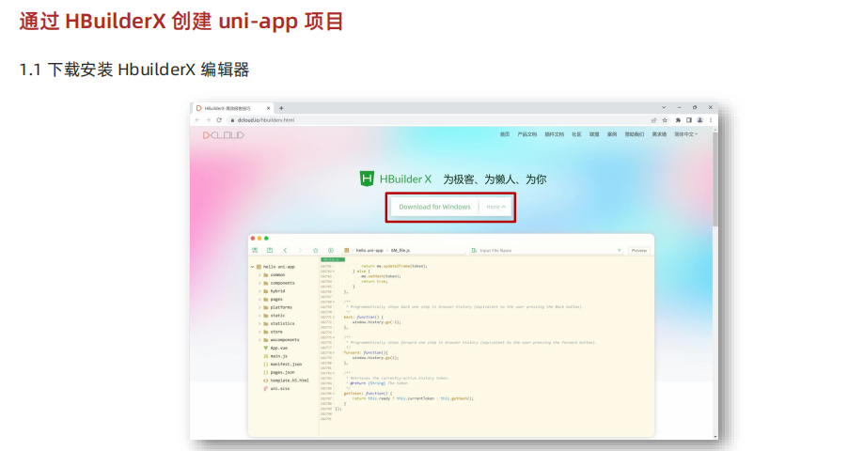Open the 社区 nav item
Image resolution: width=864 pixels, height=451 pixels.
[x=576, y=134]
